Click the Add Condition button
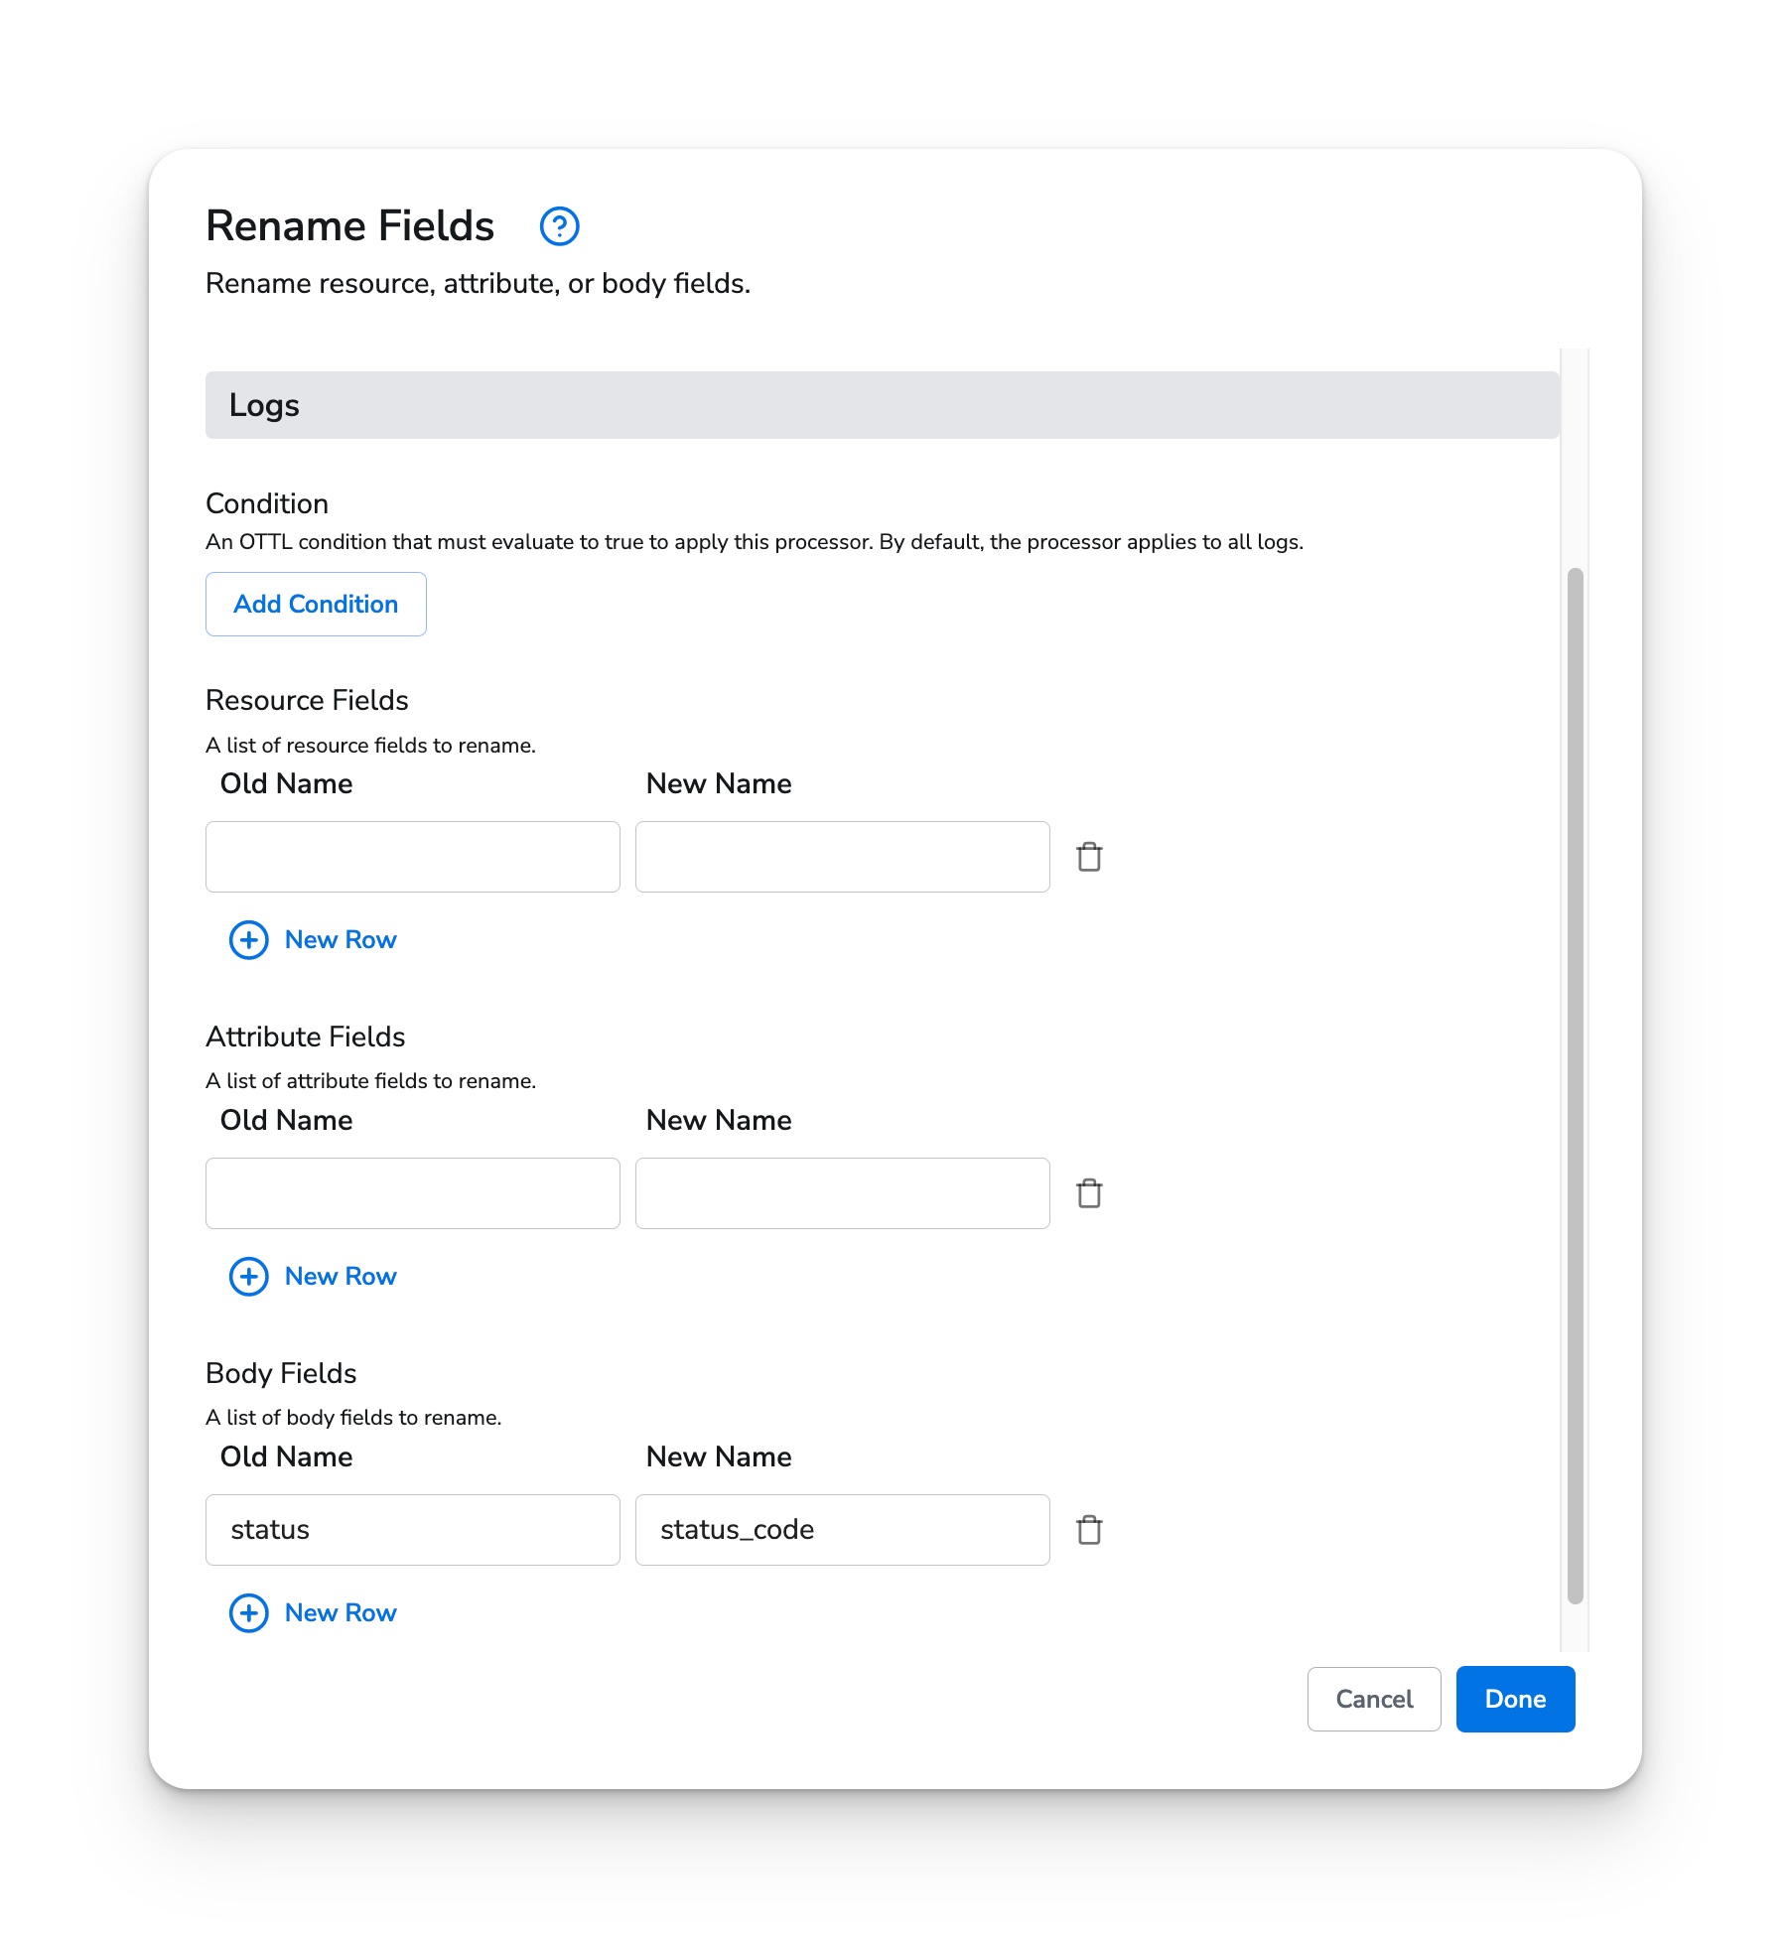The image size is (1791, 1938). [316, 604]
